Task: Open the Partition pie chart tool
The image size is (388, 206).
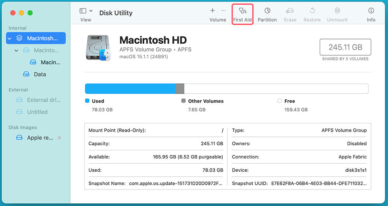Action: point(267,10)
